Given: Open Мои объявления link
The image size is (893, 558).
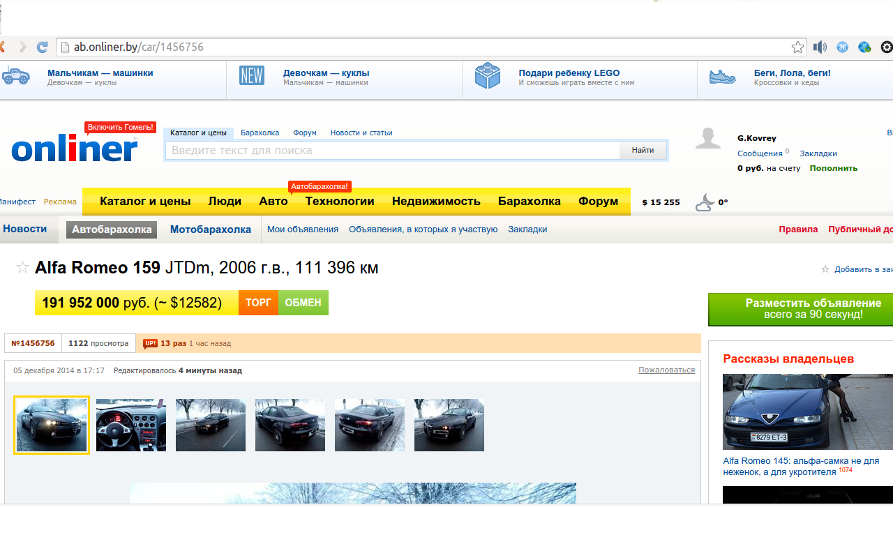Looking at the screenshot, I should [x=303, y=229].
